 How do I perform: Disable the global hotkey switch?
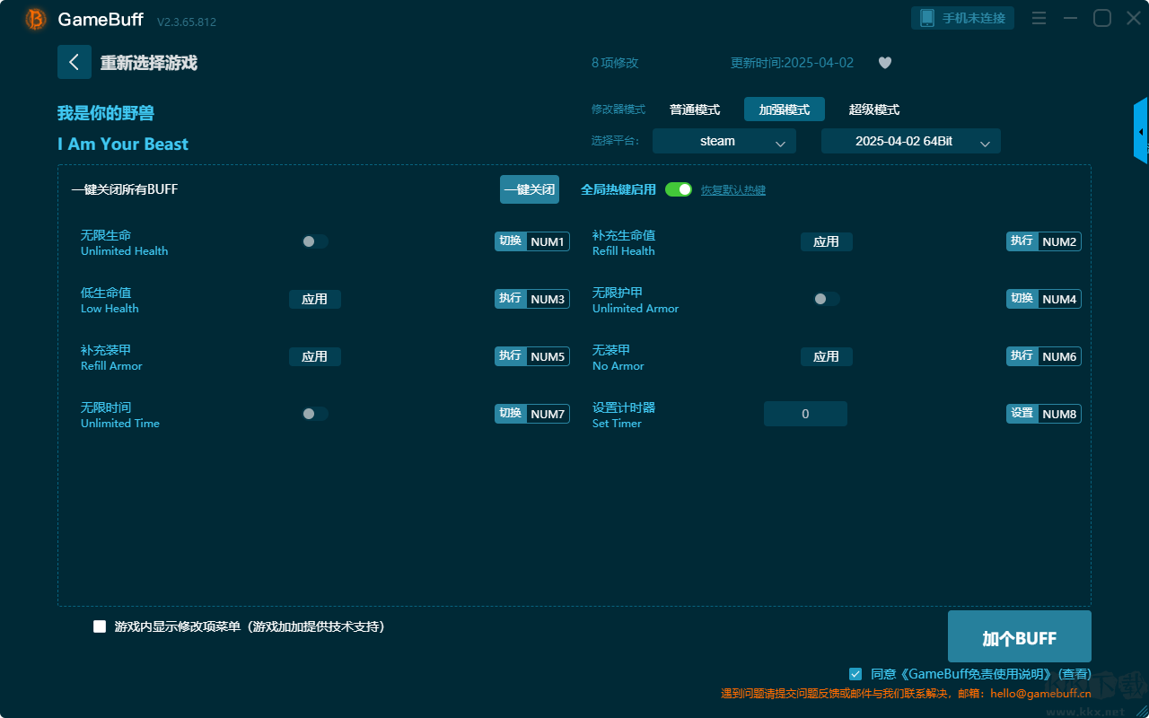coord(679,189)
